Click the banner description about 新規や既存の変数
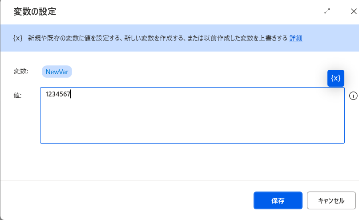This screenshot has height=220, width=359. click(x=157, y=38)
